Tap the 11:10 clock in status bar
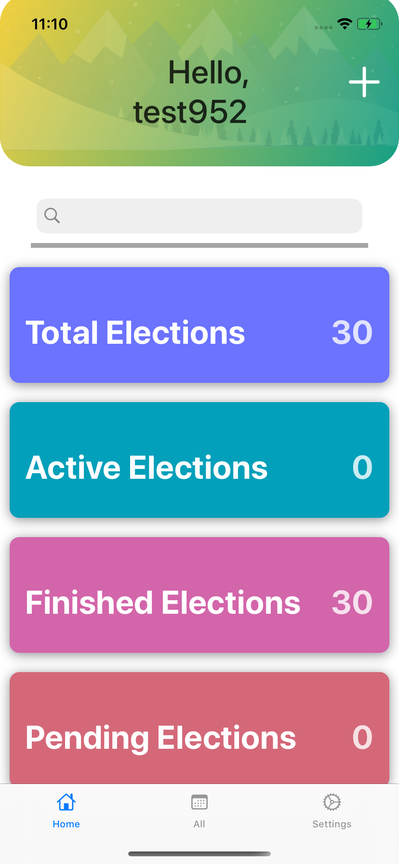The height and width of the screenshot is (864, 399). (50, 24)
